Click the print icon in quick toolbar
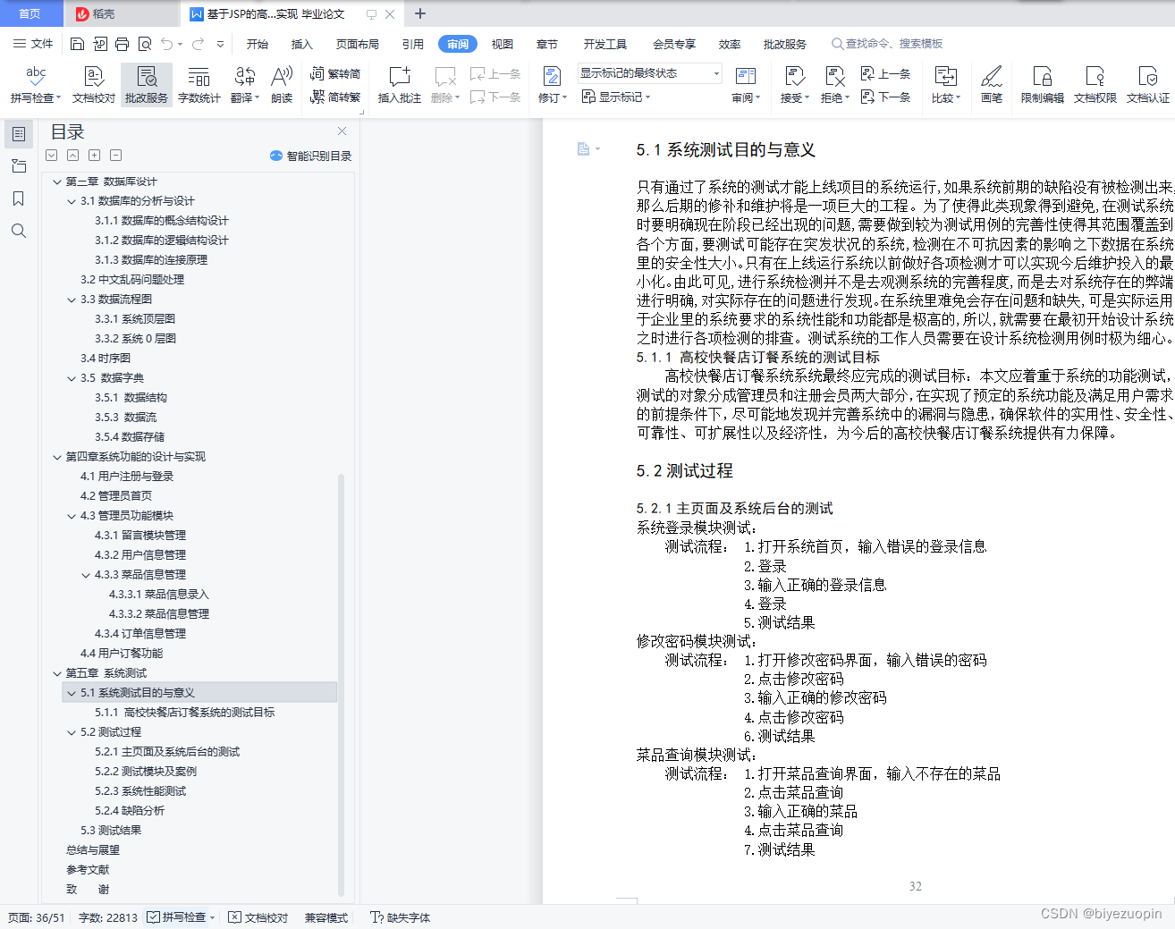Viewport: 1175px width, 929px height. [123, 44]
